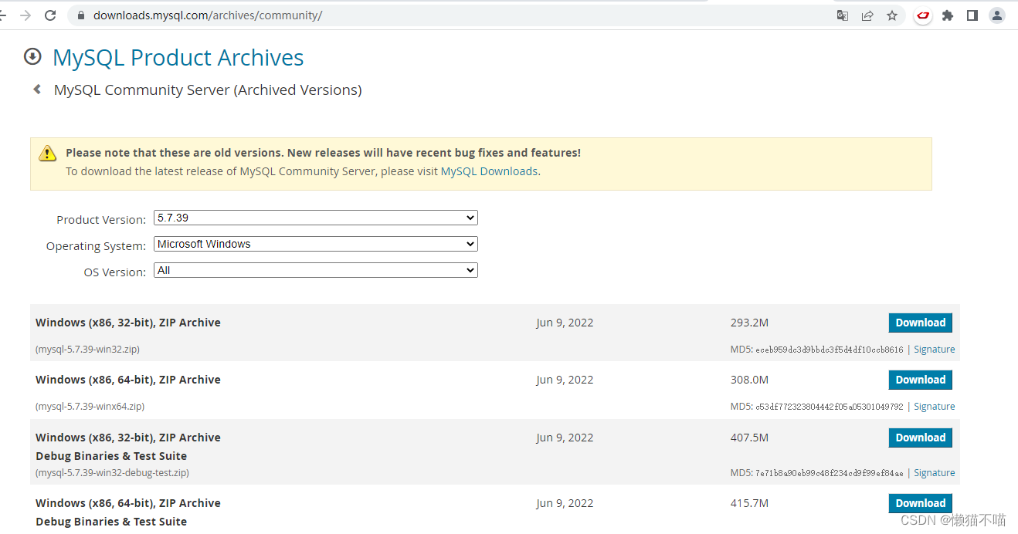Image resolution: width=1018 pixels, height=534 pixels.
Task: Download the 64-bit ZIP Archive 308.0M
Action: (921, 380)
